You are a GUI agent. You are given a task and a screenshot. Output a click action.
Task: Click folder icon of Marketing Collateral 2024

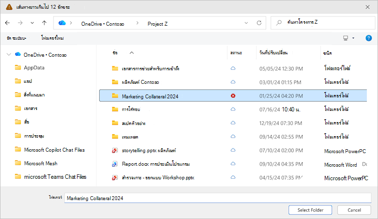(115, 96)
